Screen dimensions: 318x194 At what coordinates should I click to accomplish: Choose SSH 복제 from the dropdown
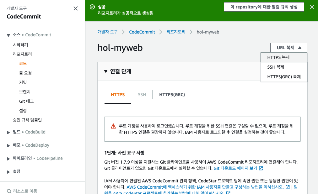click(x=284, y=67)
